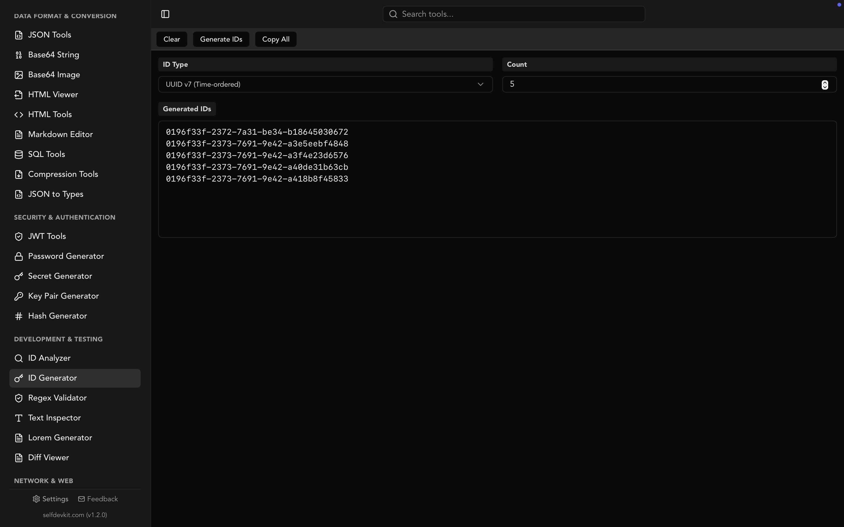
Task: Select the Base64 Image tool
Action: (x=54, y=75)
